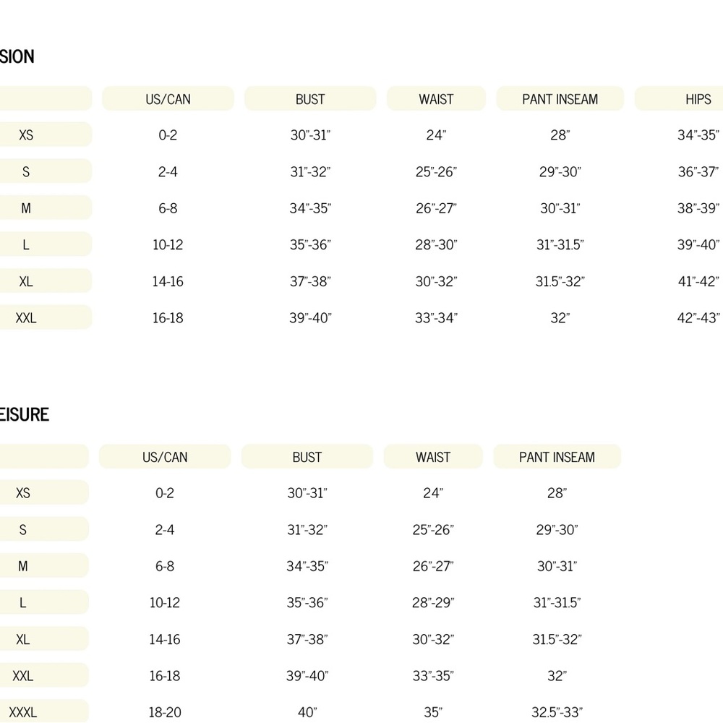Click the 28"-30" waist value in top table
This screenshot has width=723, height=723.
(x=436, y=244)
